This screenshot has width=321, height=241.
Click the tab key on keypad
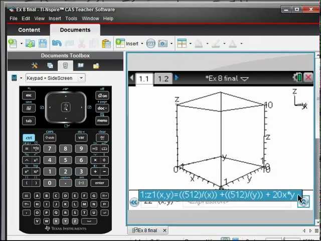pyautogui.click(x=29, y=120)
